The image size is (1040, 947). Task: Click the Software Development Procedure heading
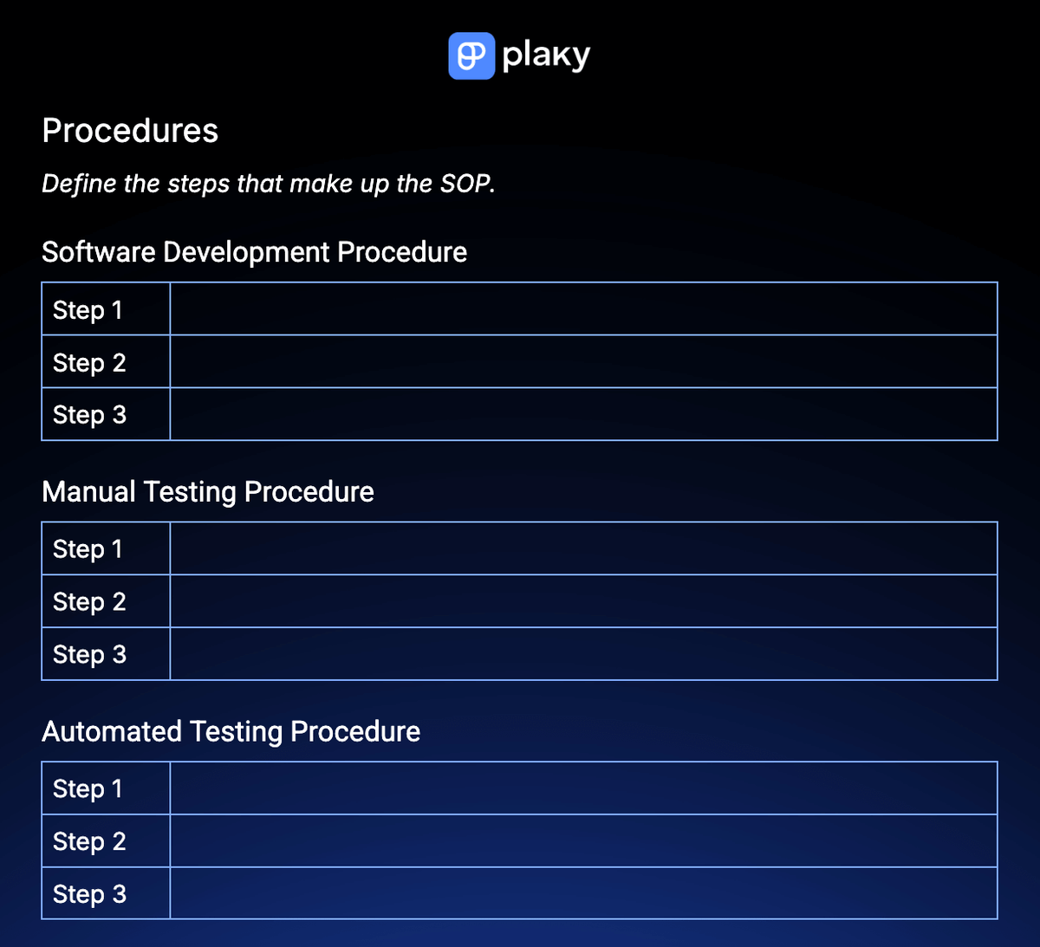pos(254,252)
